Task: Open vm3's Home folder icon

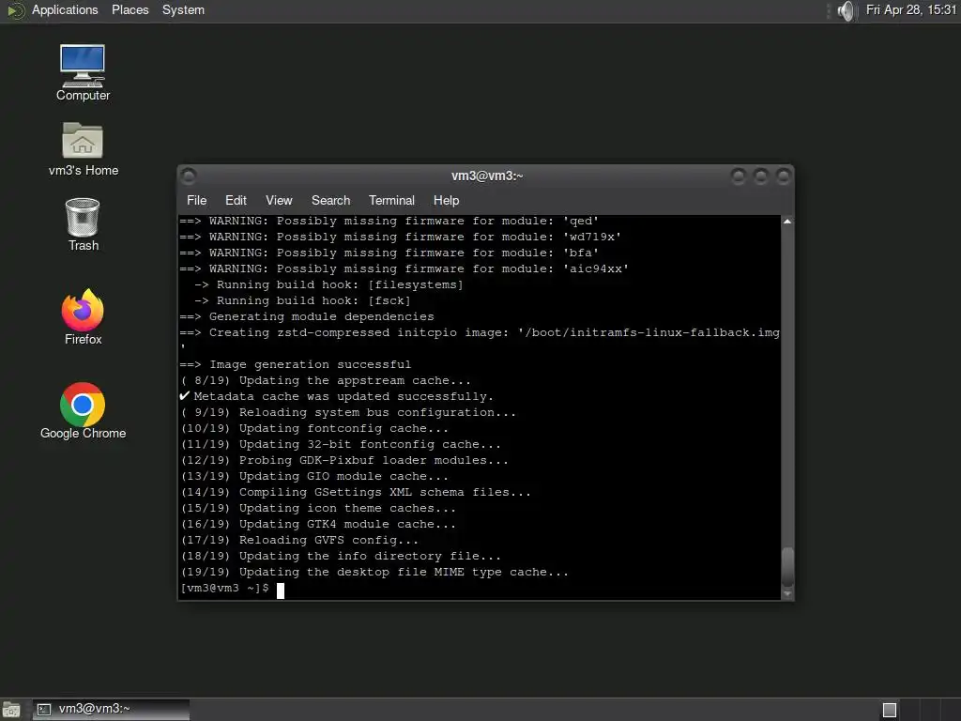Action: [x=83, y=149]
